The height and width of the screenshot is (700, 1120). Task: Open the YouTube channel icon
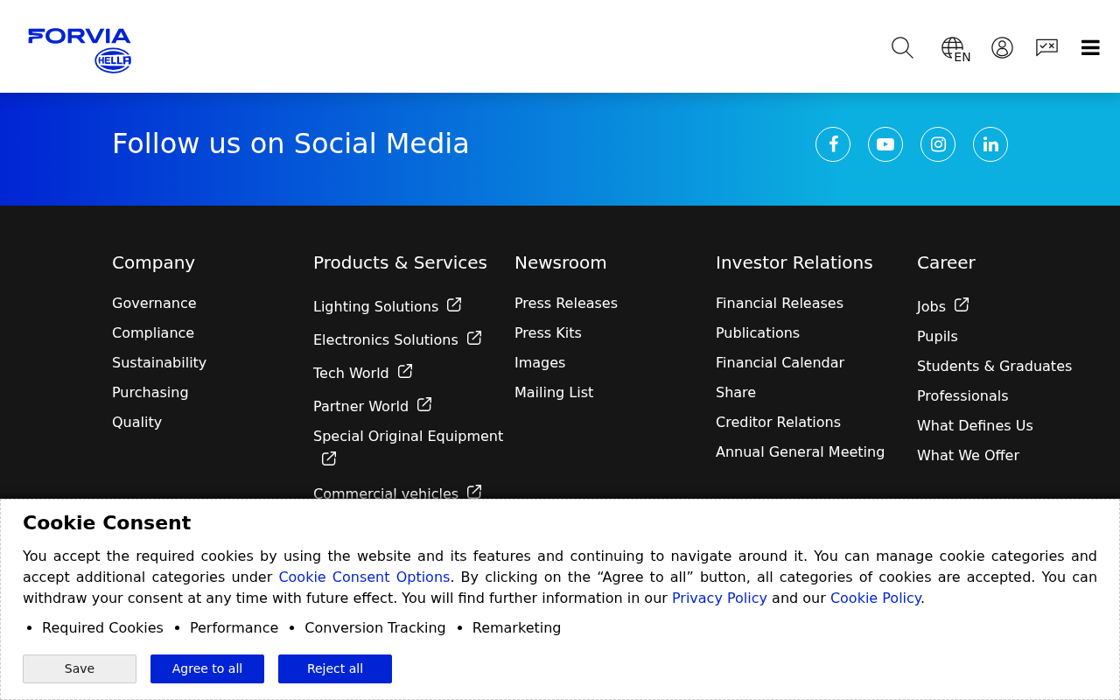pyautogui.click(x=885, y=144)
